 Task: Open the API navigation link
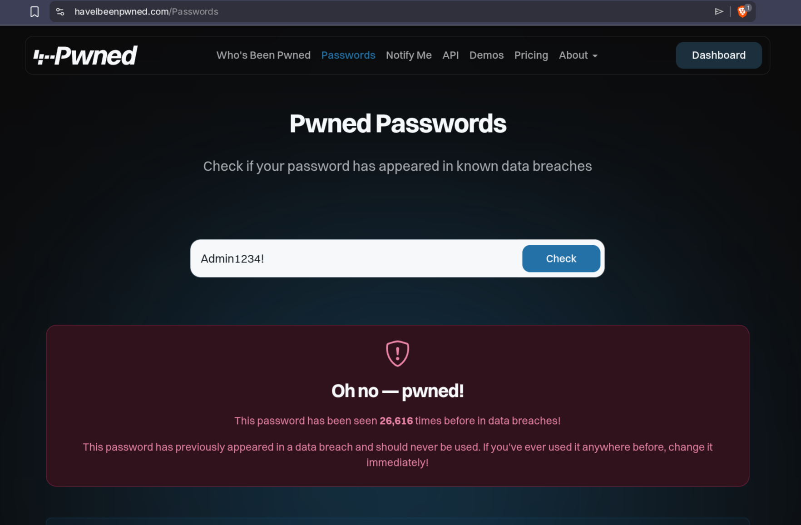(x=450, y=55)
